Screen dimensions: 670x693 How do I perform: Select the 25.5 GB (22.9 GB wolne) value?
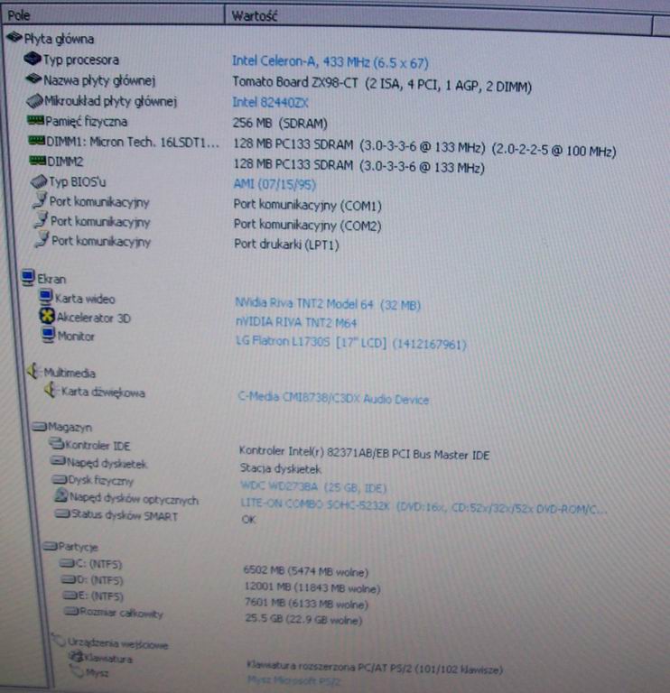tap(303, 620)
